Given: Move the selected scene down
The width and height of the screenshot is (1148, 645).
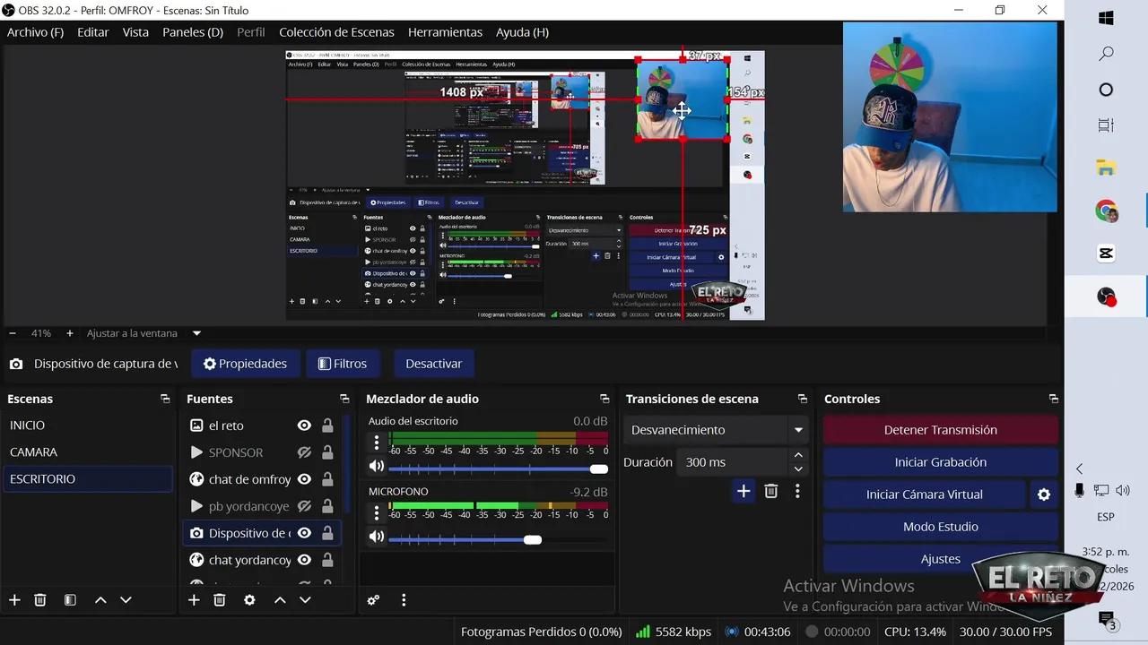Looking at the screenshot, I should point(126,600).
